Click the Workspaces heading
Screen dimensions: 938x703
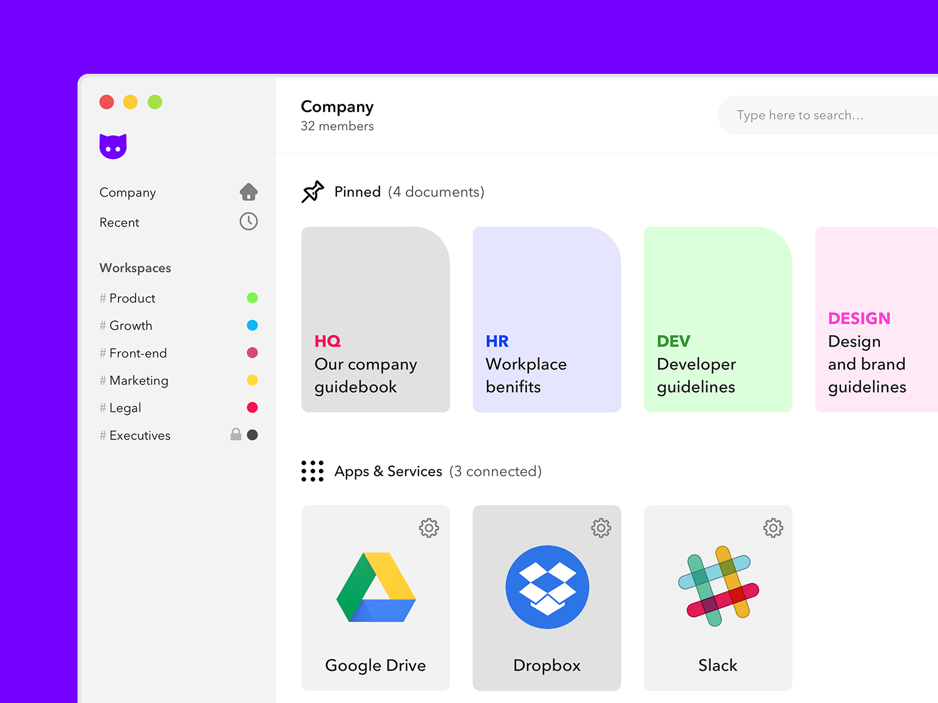135,268
